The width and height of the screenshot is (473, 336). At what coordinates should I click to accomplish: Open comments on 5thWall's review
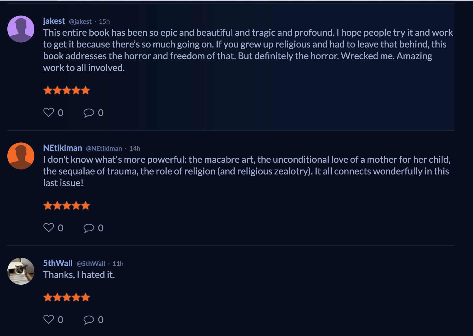coord(89,320)
